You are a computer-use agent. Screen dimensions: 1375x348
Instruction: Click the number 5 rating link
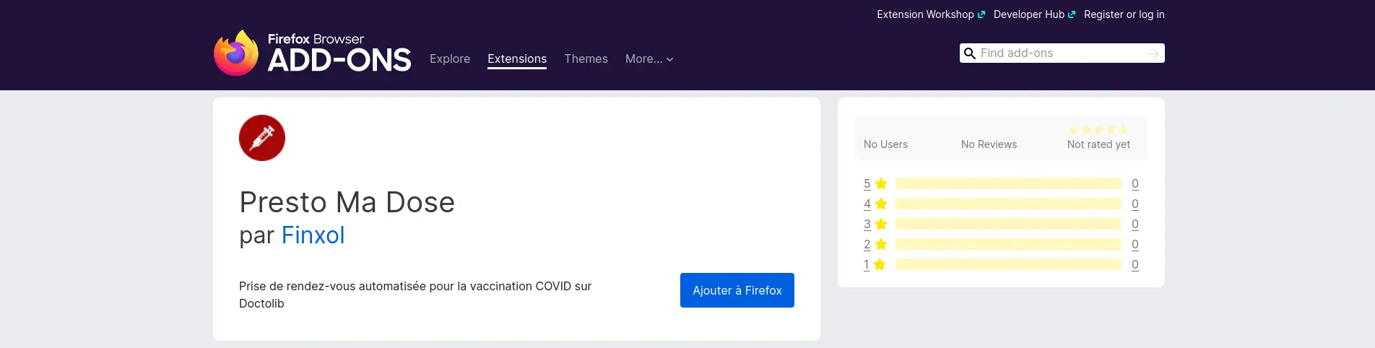867,183
